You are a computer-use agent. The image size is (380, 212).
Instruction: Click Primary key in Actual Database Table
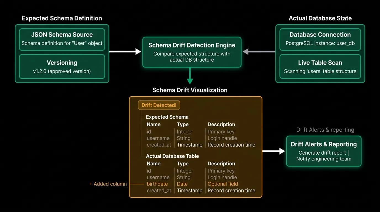tap(221, 171)
